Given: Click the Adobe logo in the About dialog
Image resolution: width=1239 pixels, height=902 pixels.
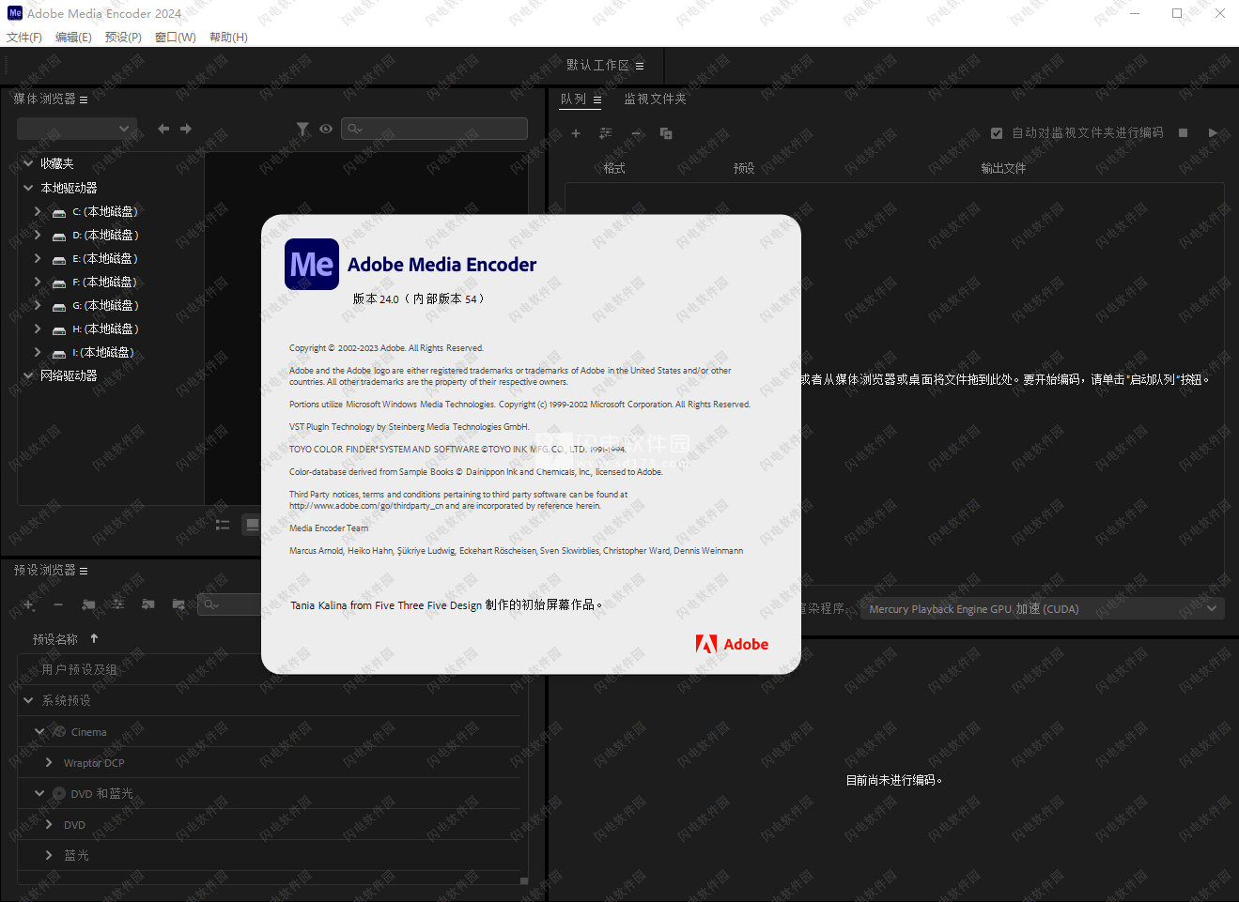Looking at the screenshot, I should [732, 644].
